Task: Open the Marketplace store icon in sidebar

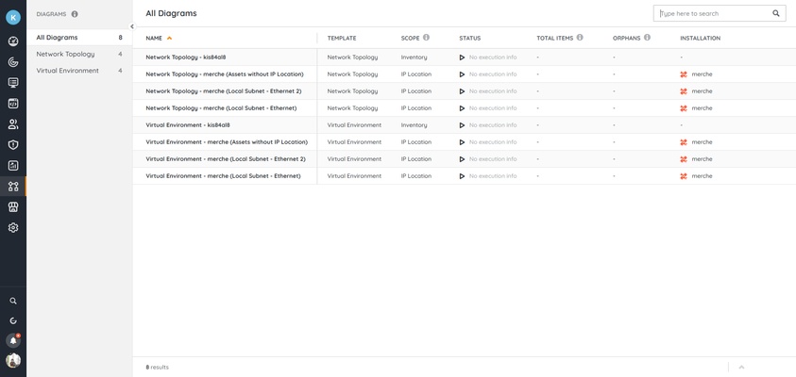Action: pos(13,206)
